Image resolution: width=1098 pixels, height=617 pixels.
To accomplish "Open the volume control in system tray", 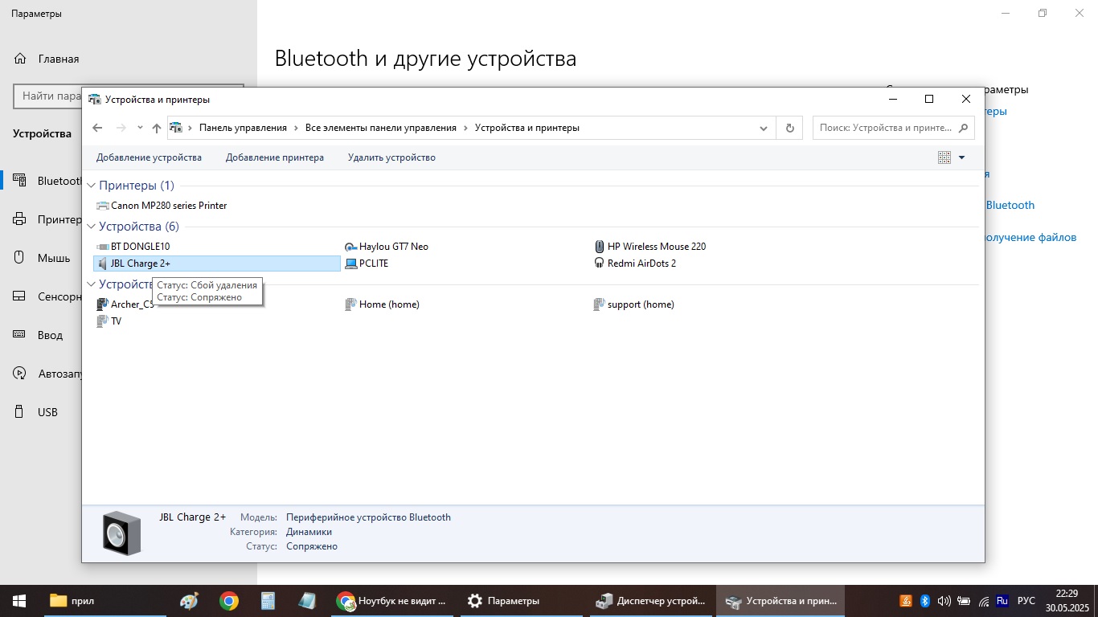I will coord(944,601).
